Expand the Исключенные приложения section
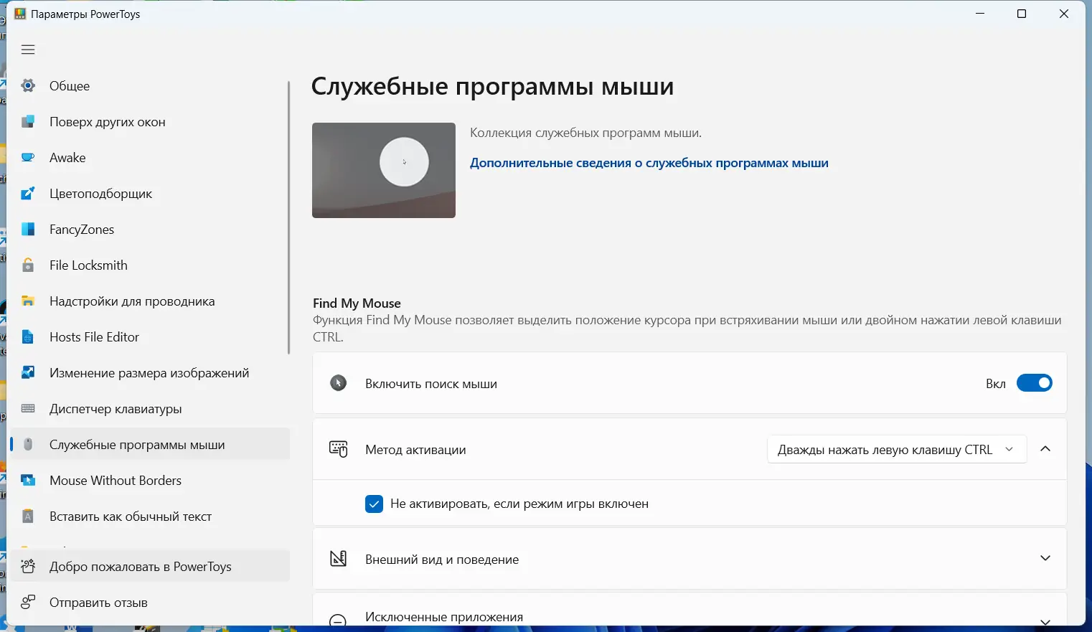The image size is (1092, 632). (x=1045, y=621)
